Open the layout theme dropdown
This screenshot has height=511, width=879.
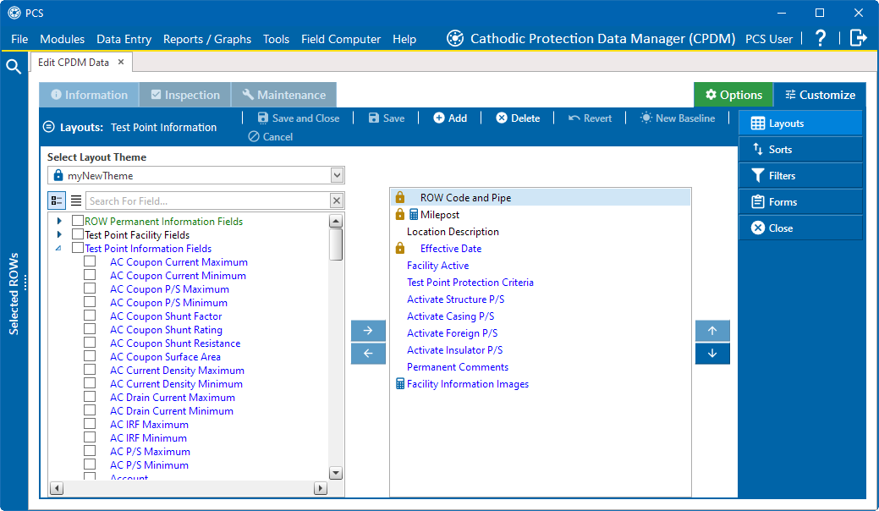(x=337, y=175)
